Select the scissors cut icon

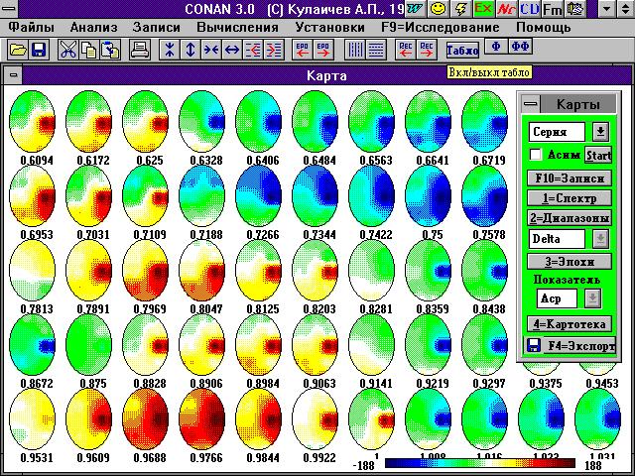[x=67, y=49]
